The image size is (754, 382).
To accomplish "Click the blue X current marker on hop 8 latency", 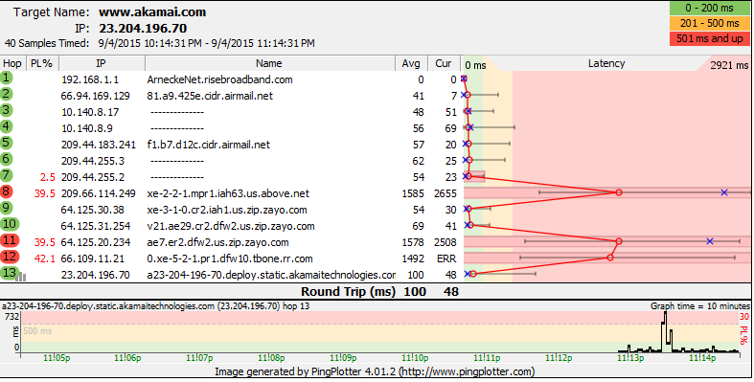I will (x=724, y=192).
